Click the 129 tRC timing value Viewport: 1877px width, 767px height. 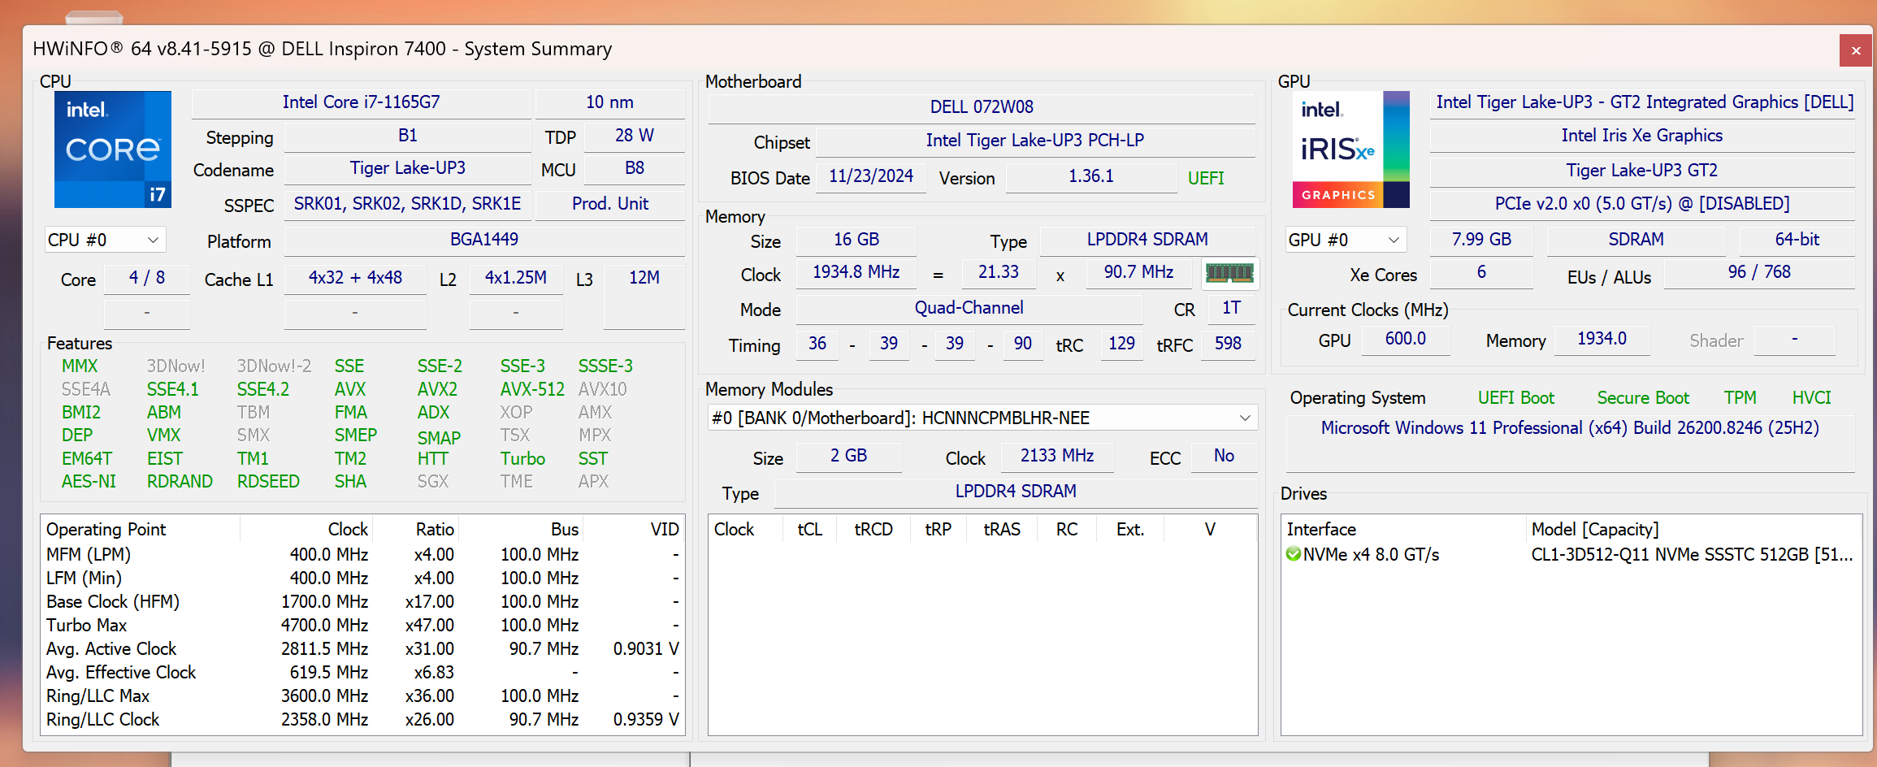point(1122,344)
